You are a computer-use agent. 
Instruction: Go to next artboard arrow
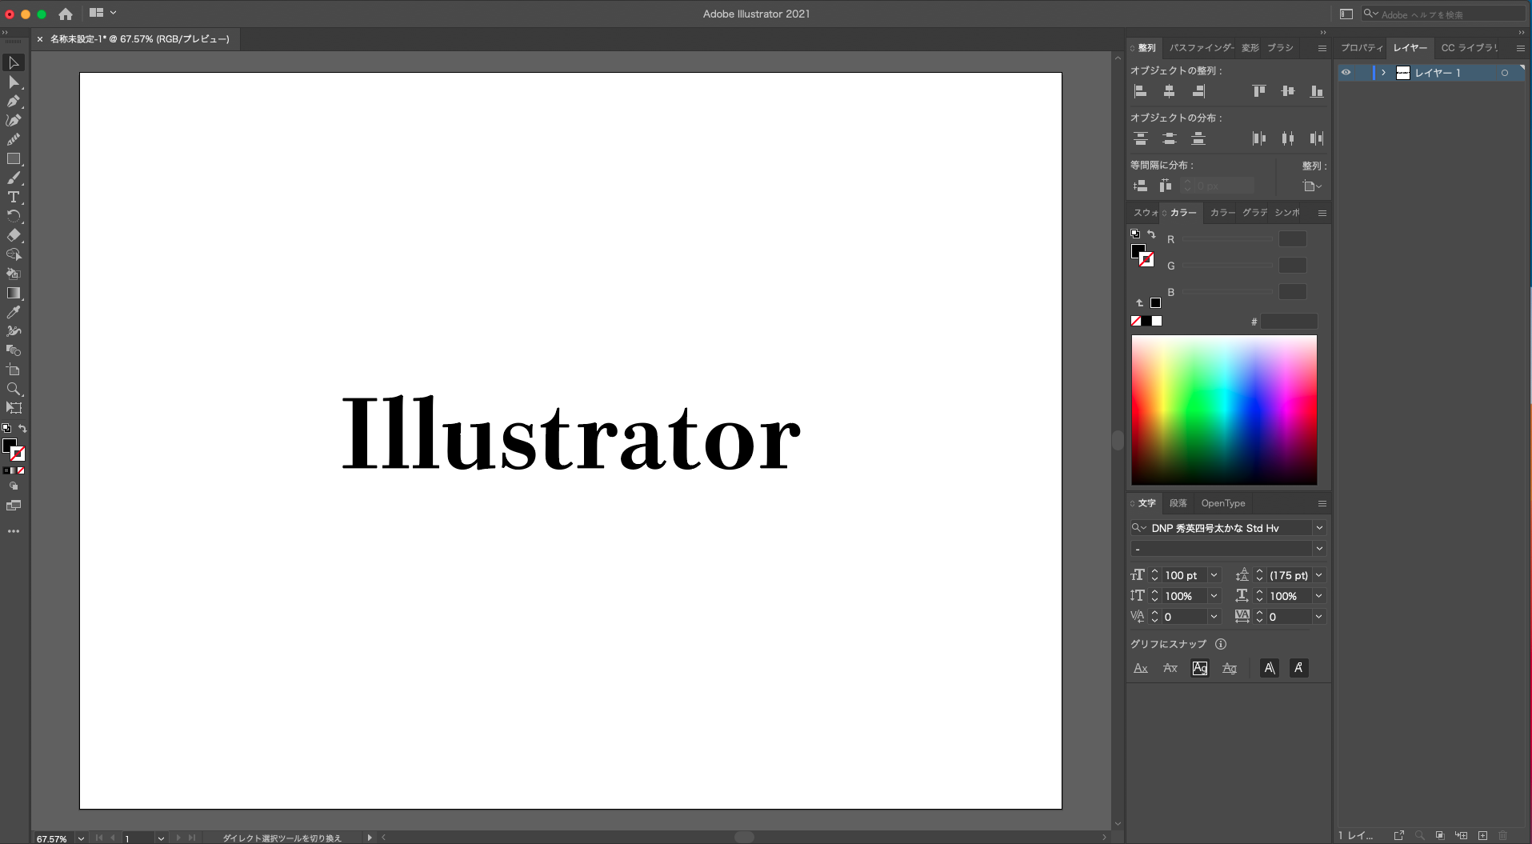pos(178,838)
